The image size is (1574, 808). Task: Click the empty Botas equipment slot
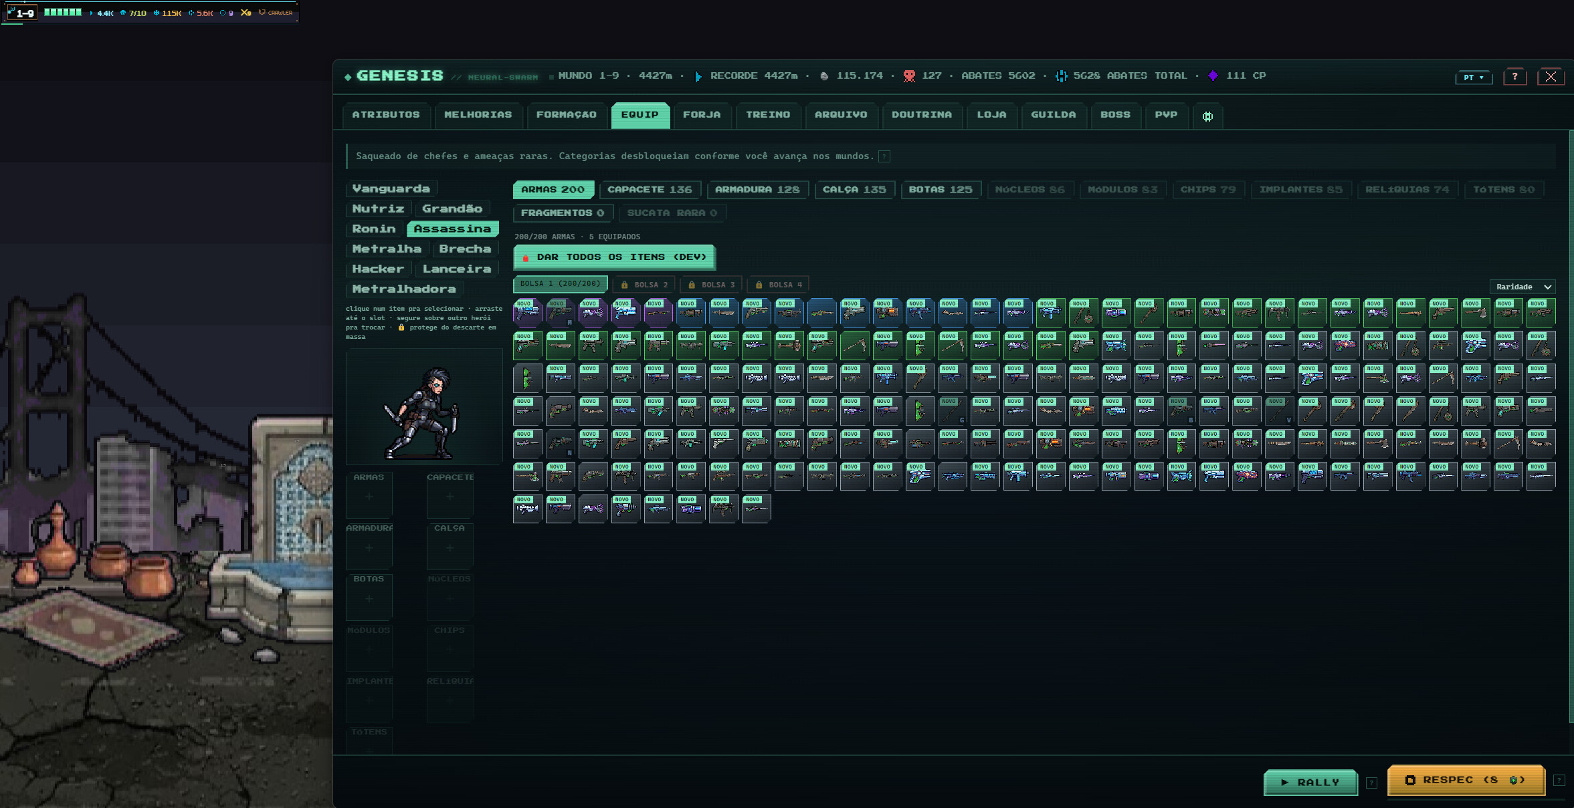click(x=369, y=598)
